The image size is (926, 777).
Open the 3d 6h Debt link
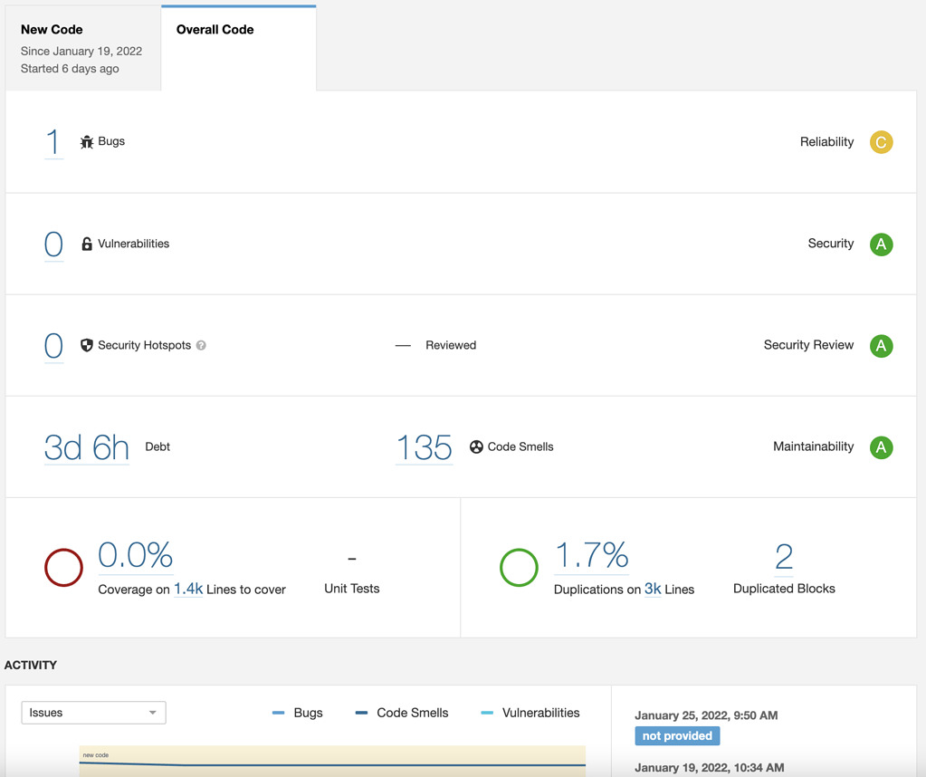pyautogui.click(x=86, y=447)
